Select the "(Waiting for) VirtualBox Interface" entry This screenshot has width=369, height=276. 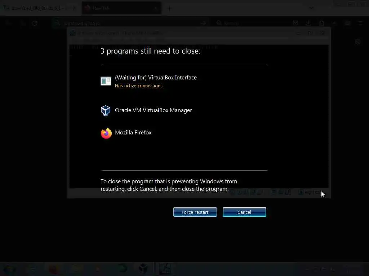click(156, 78)
